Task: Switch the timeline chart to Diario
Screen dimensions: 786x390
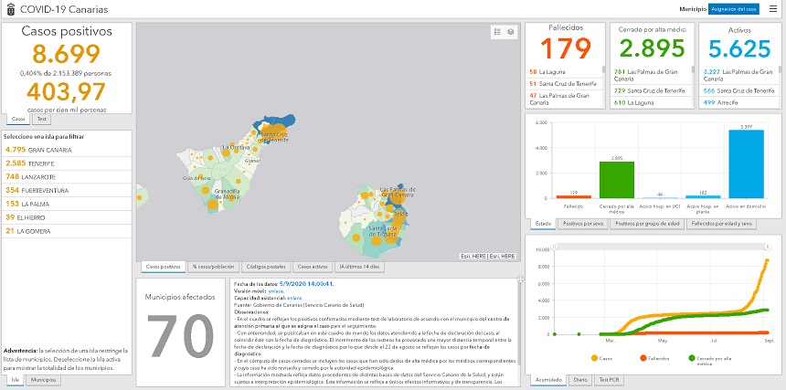Action: click(579, 378)
